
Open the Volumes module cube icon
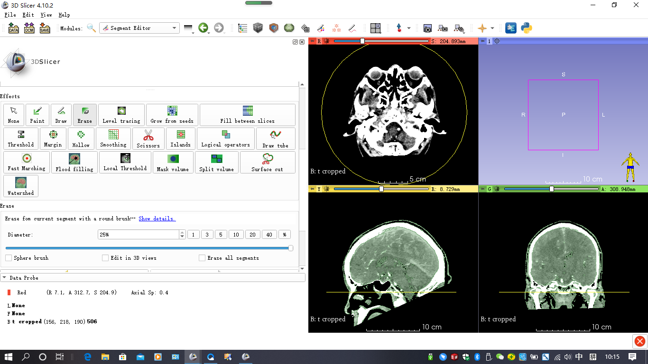tap(258, 28)
